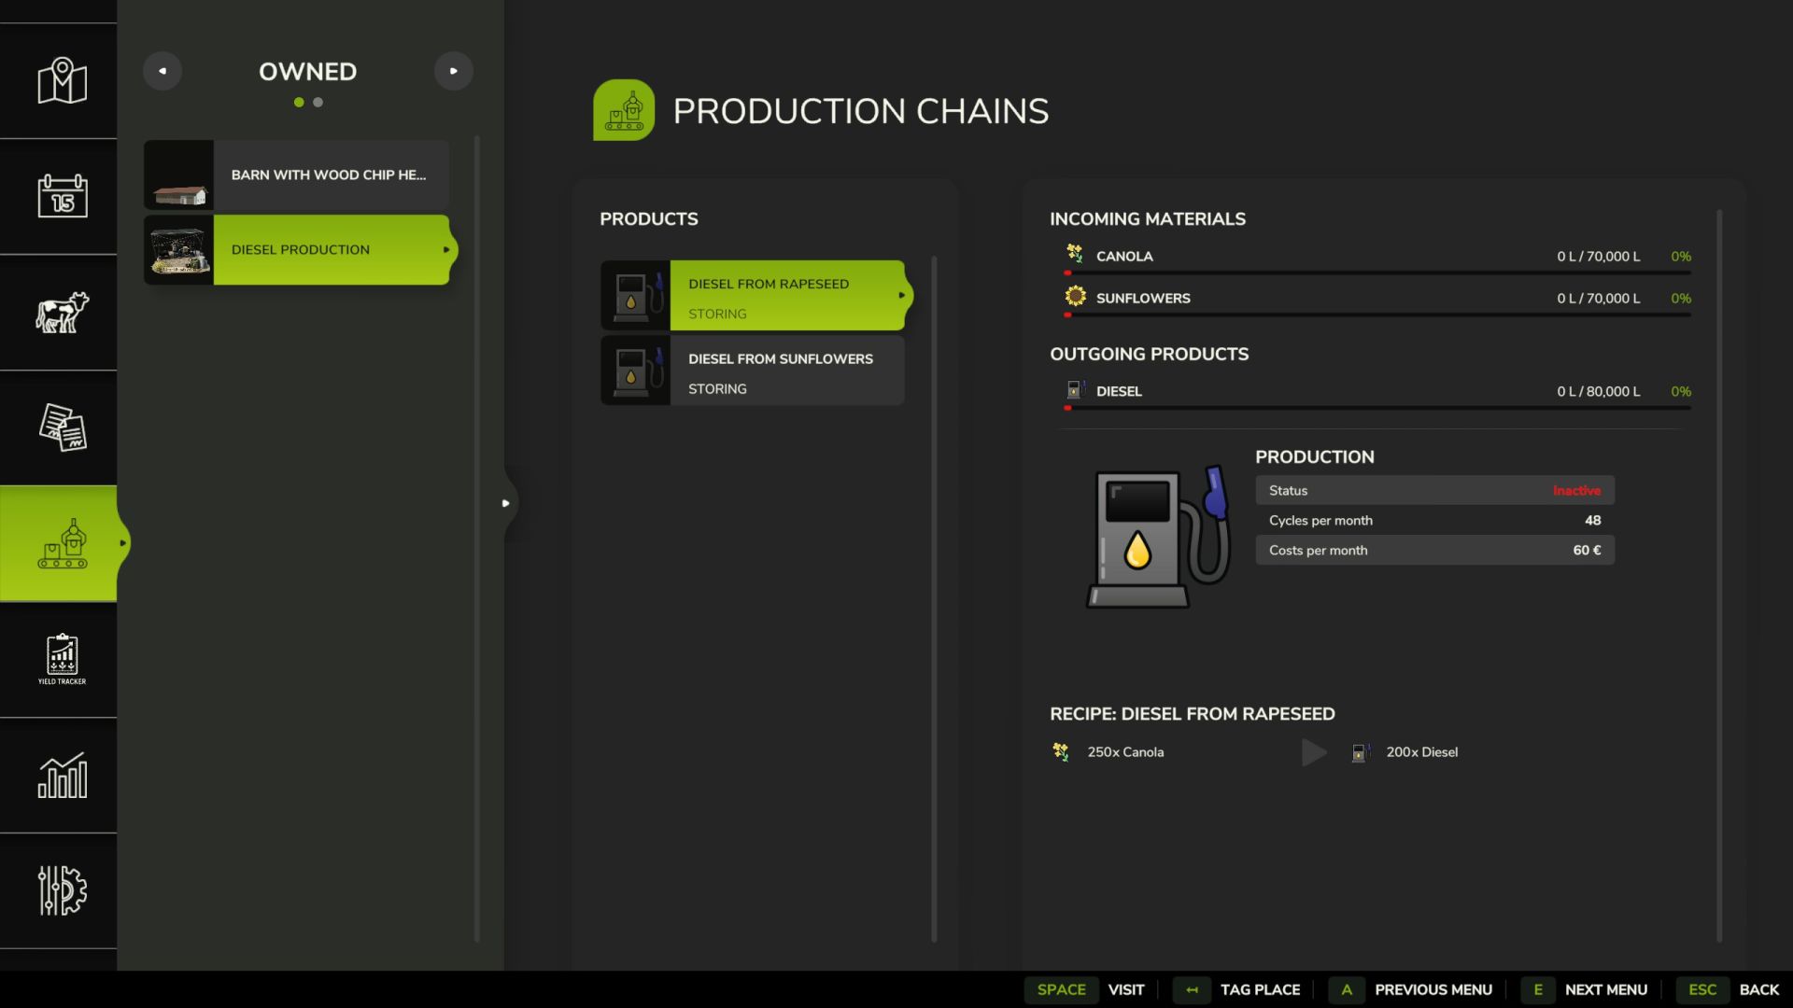
Task: Click the recipe arrow play icon
Action: pyautogui.click(x=1314, y=751)
